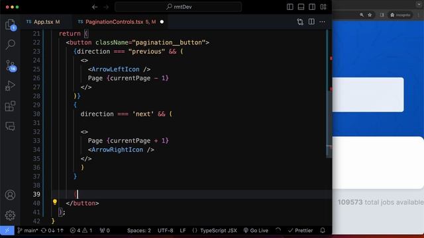Change end of line sequence LF
Screen dimensions: 424x238
183,231
